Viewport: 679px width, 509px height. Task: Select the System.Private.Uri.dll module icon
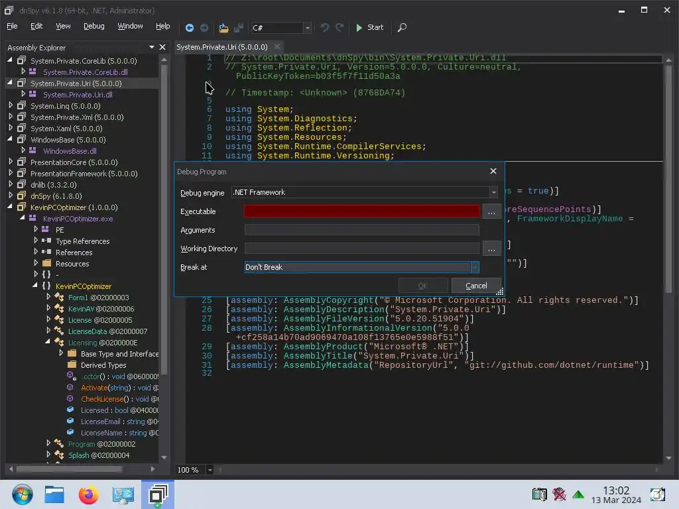pyautogui.click(x=33, y=94)
